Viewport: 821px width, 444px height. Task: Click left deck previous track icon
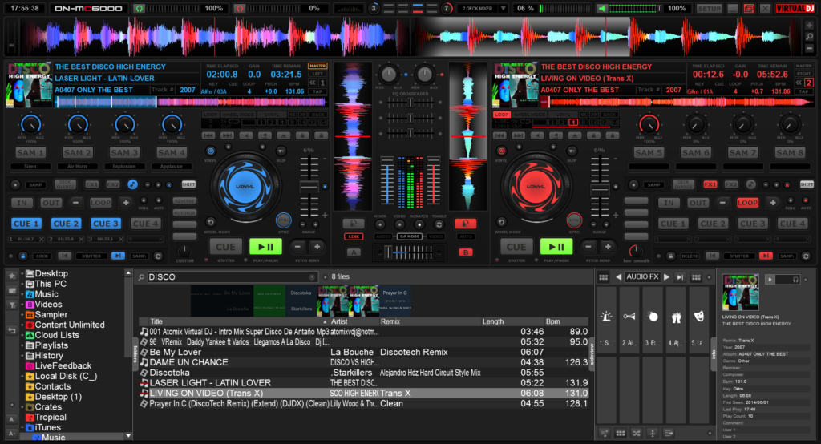pyautogui.click(x=208, y=135)
